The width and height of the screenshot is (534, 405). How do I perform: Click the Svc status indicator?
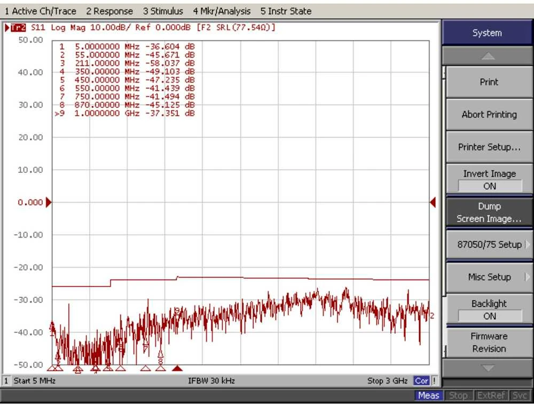click(x=520, y=395)
